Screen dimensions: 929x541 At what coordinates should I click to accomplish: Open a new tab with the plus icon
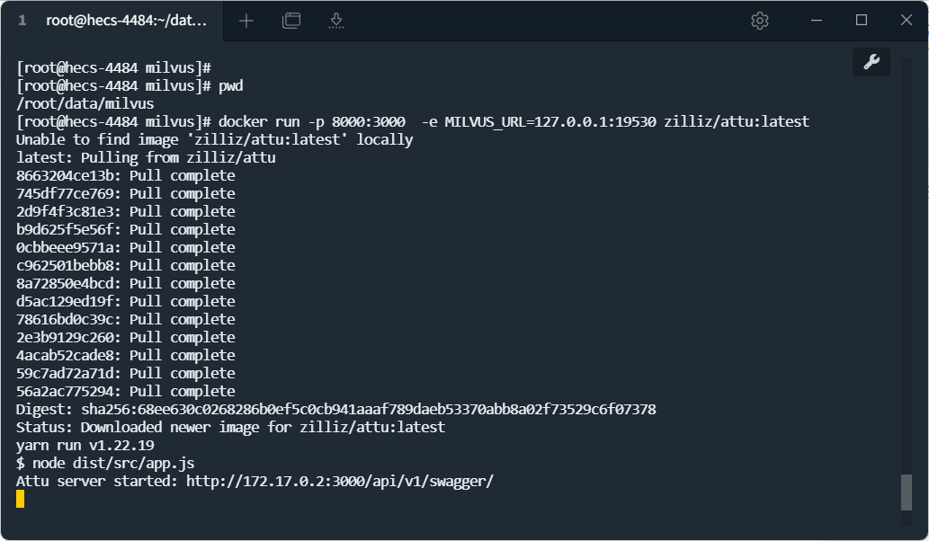click(246, 21)
